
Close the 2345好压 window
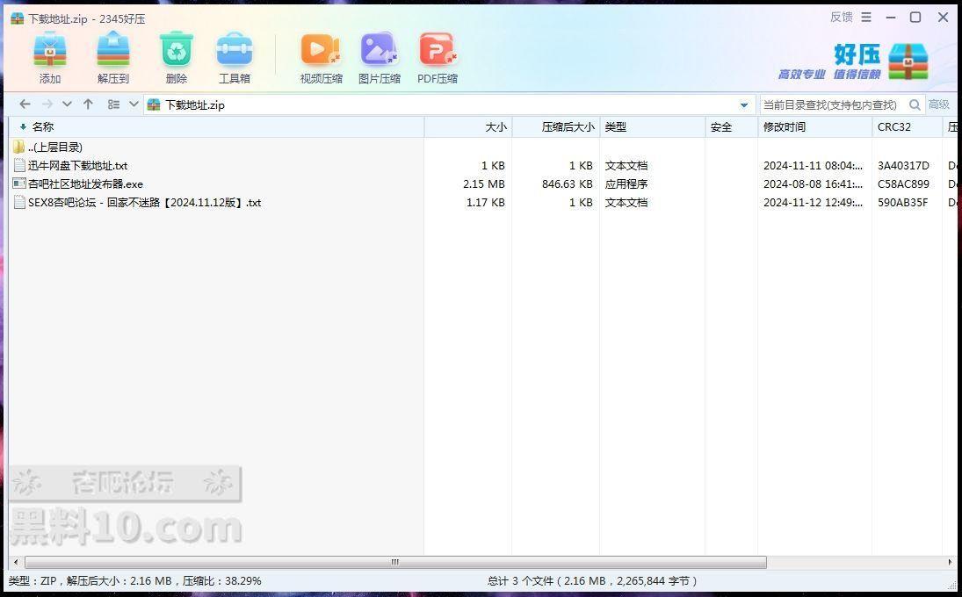point(943,18)
